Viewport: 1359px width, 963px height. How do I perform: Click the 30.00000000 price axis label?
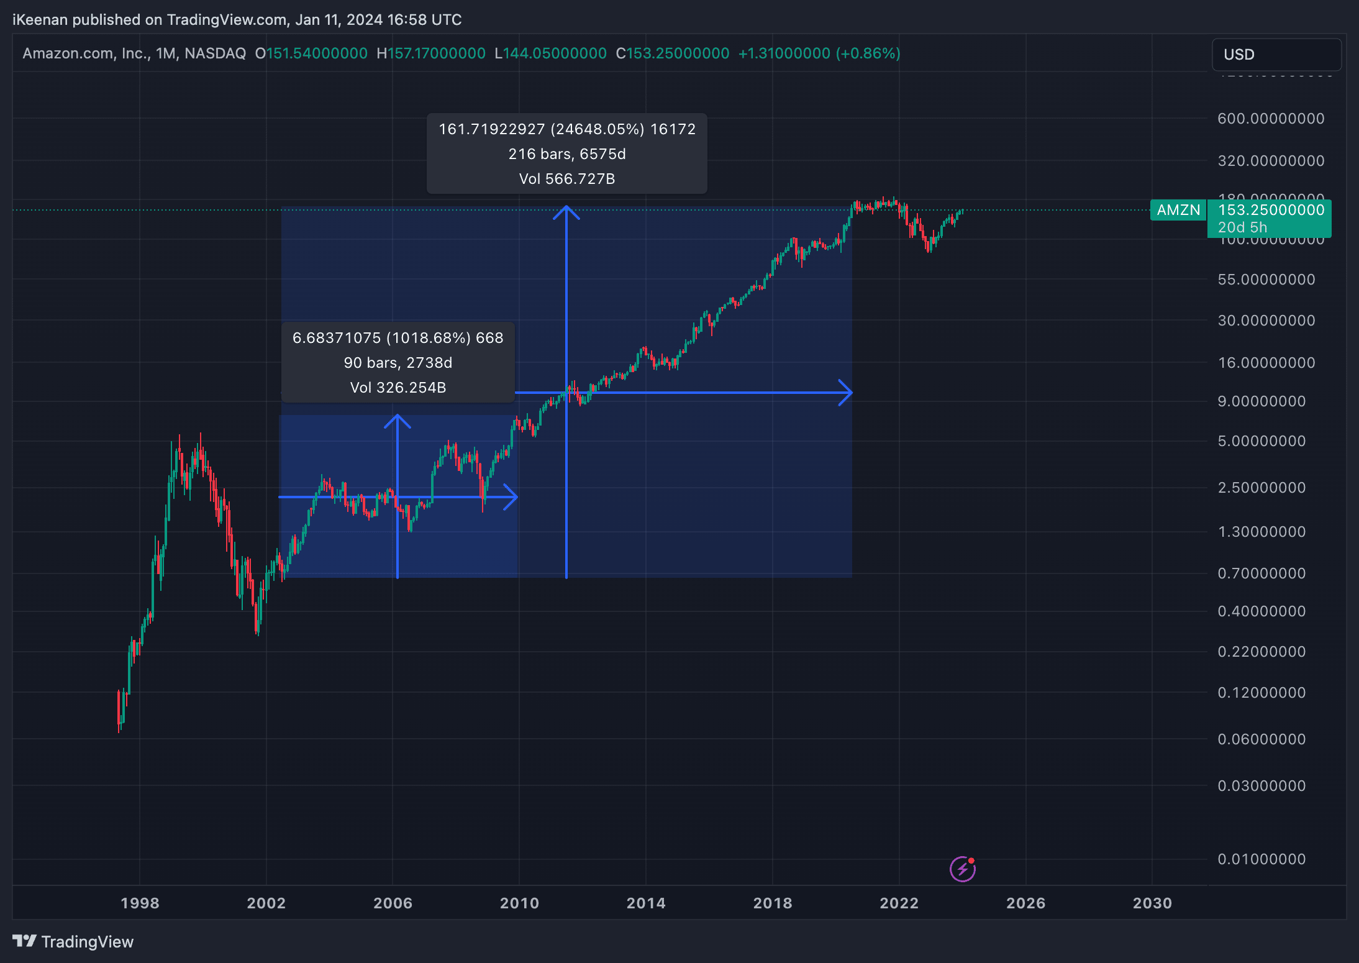[1266, 321]
